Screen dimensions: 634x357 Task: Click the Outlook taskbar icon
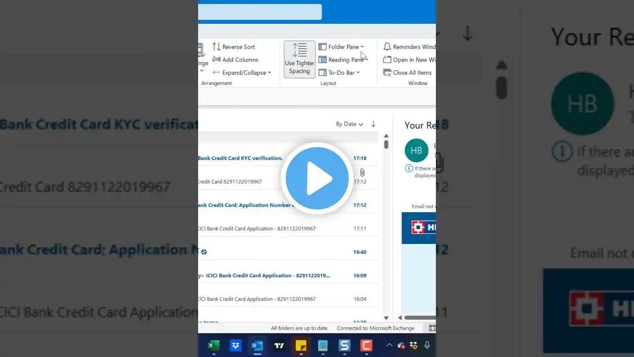pyautogui.click(x=257, y=346)
